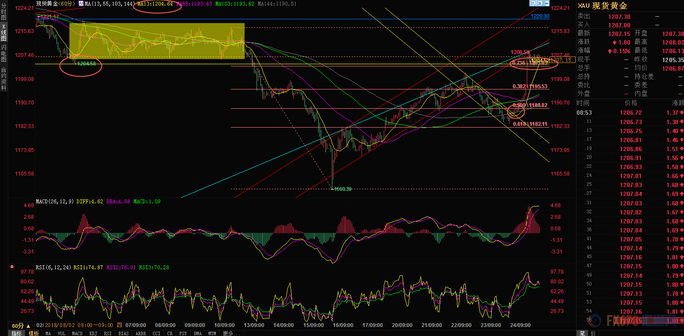The width and height of the screenshot is (684, 336).
Task: Click the 24/09:00 time axis label
Action: (x=520, y=325)
